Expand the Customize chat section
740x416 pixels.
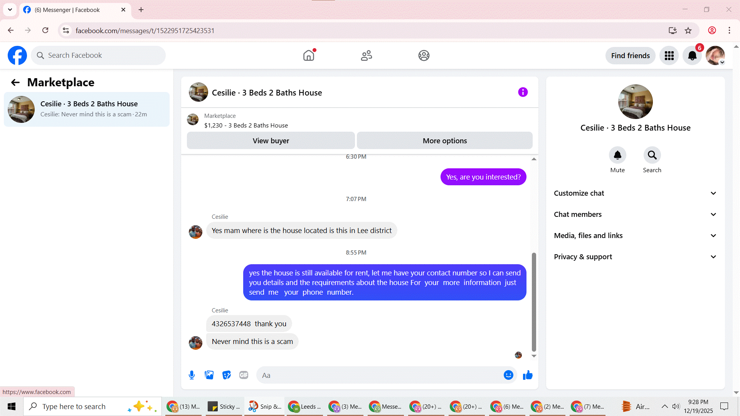pyautogui.click(x=635, y=193)
